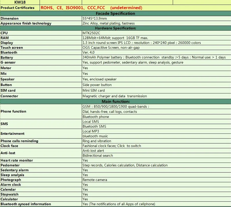Select the Step records, Calories calculation cell
This screenshot has height=207, width=231.
(x=157, y=165)
